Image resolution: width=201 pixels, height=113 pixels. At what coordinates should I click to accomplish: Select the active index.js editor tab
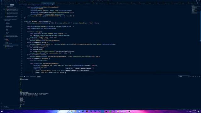[x=48, y=3]
